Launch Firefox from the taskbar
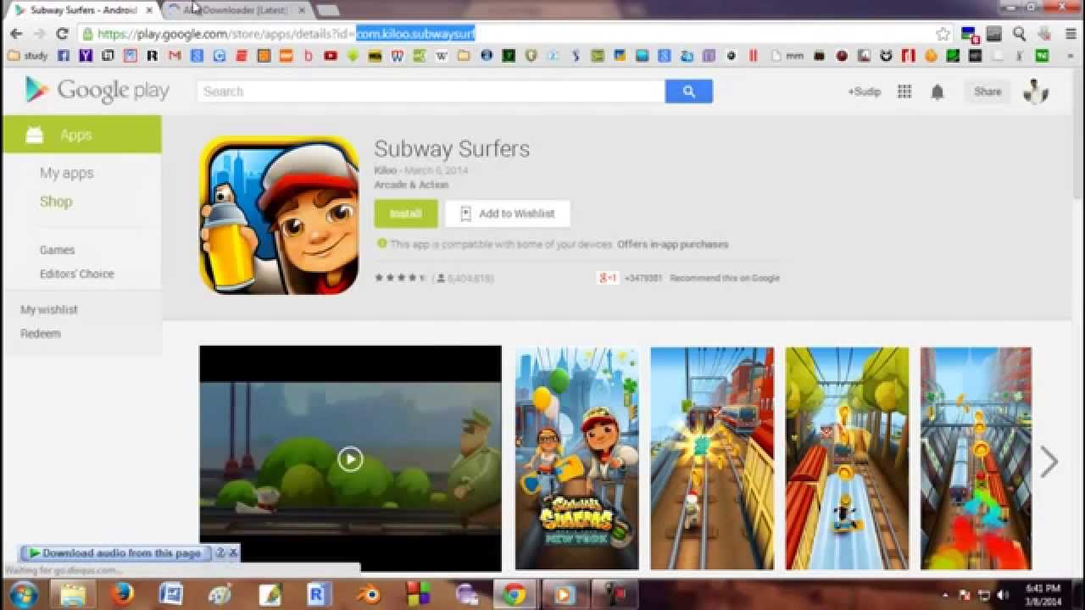Image resolution: width=1085 pixels, height=610 pixels. tap(122, 594)
